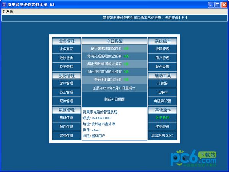The height and width of the screenshot is (172, 229).
Task: Click the contact line 联系:15985683080
Action: click(x=97, y=118)
